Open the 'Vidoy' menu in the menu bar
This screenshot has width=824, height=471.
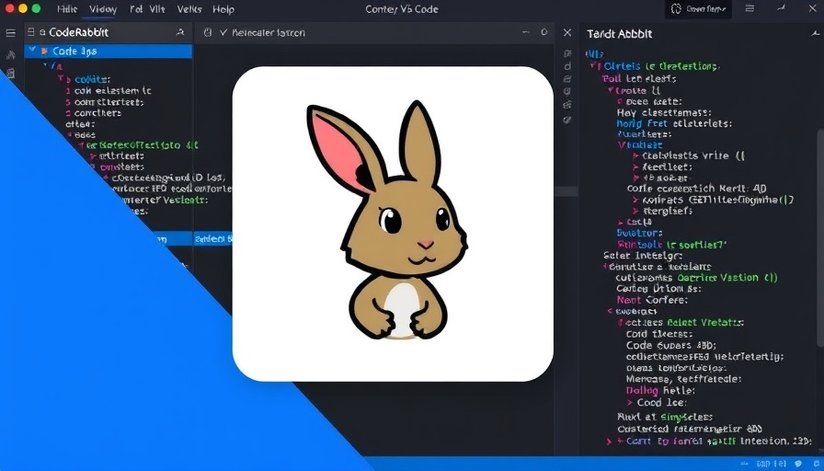point(102,9)
